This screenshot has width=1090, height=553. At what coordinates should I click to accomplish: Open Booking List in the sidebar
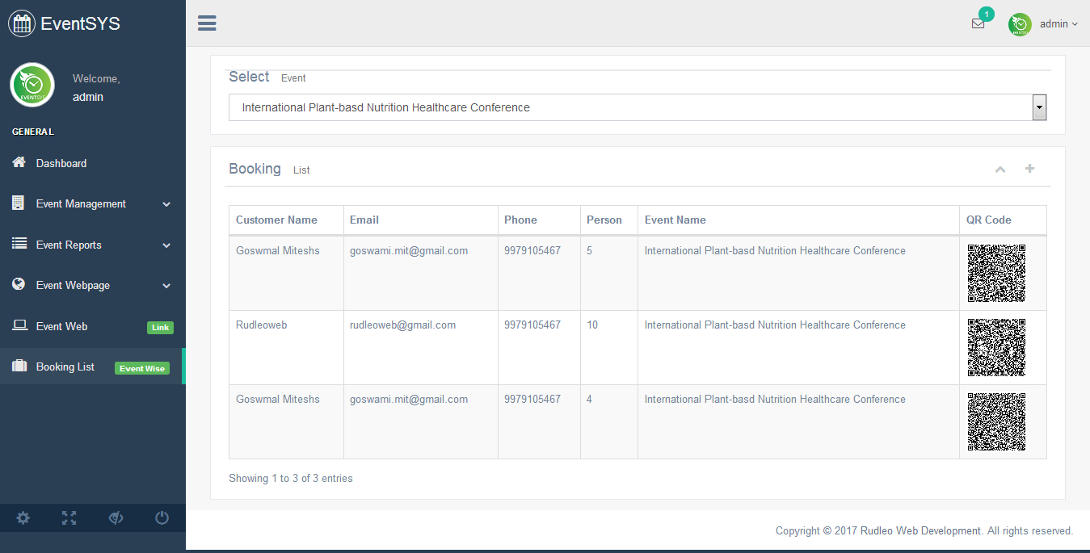pyautogui.click(x=65, y=367)
